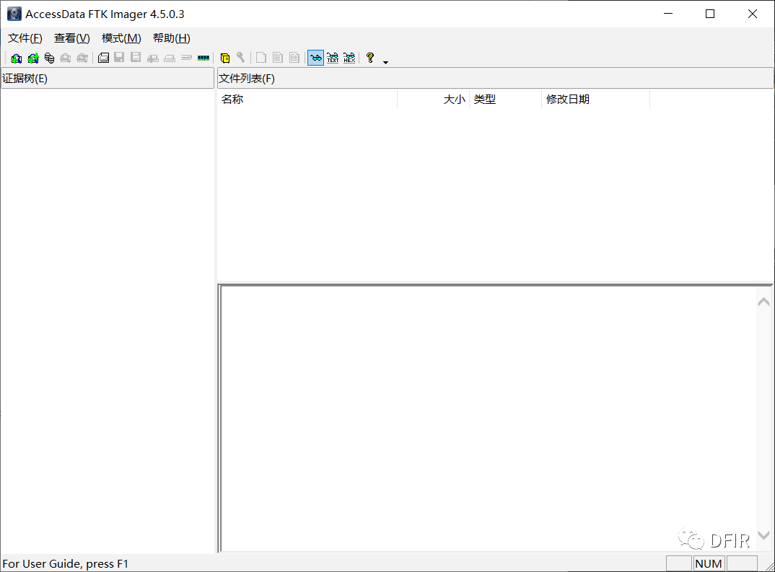The width and height of the screenshot is (775, 572).
Task: Click the Remove Evidence Item icon
Action: (65, 58)
